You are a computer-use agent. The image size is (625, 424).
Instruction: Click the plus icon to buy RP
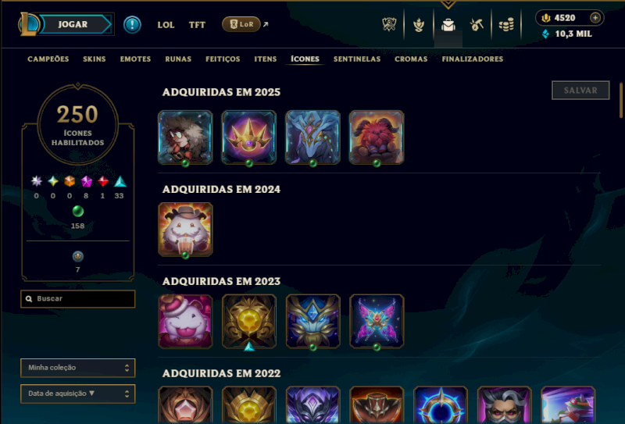pos(595,17)
